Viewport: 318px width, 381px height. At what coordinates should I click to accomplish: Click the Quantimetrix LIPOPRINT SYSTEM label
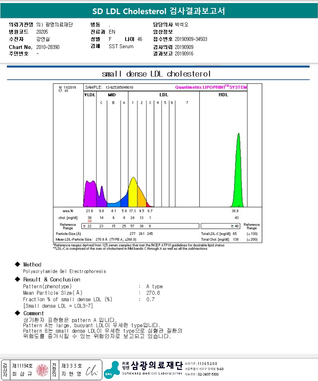pos(211,87)
